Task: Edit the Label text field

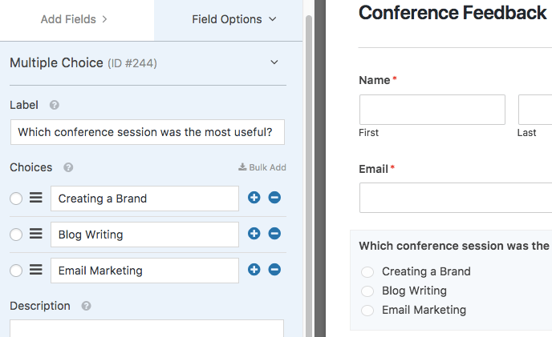Action: point(147,132)
